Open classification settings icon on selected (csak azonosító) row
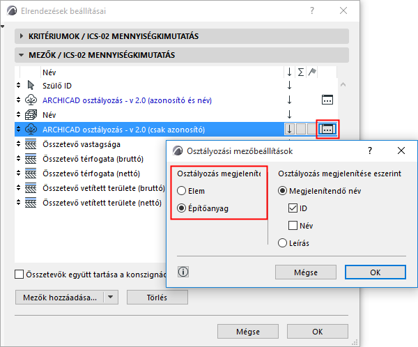Image resolution: width=418 pixels, height=347 pixels. 327,130
